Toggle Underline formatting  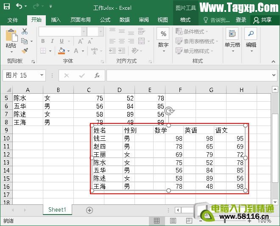(x=62, y=41)
